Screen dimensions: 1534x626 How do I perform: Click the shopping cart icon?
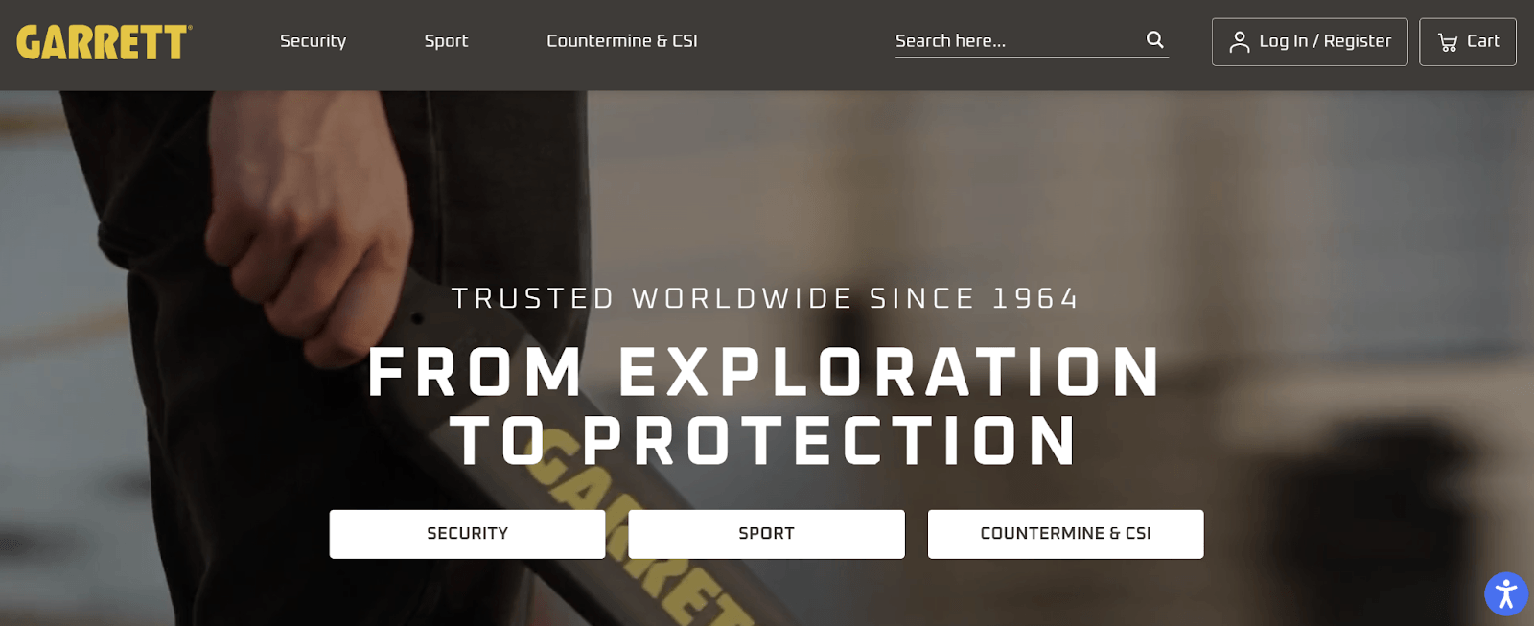(x=1448, y=42)
